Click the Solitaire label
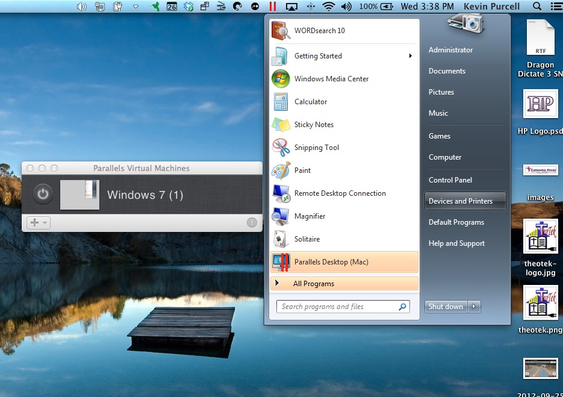 (306, 239)
